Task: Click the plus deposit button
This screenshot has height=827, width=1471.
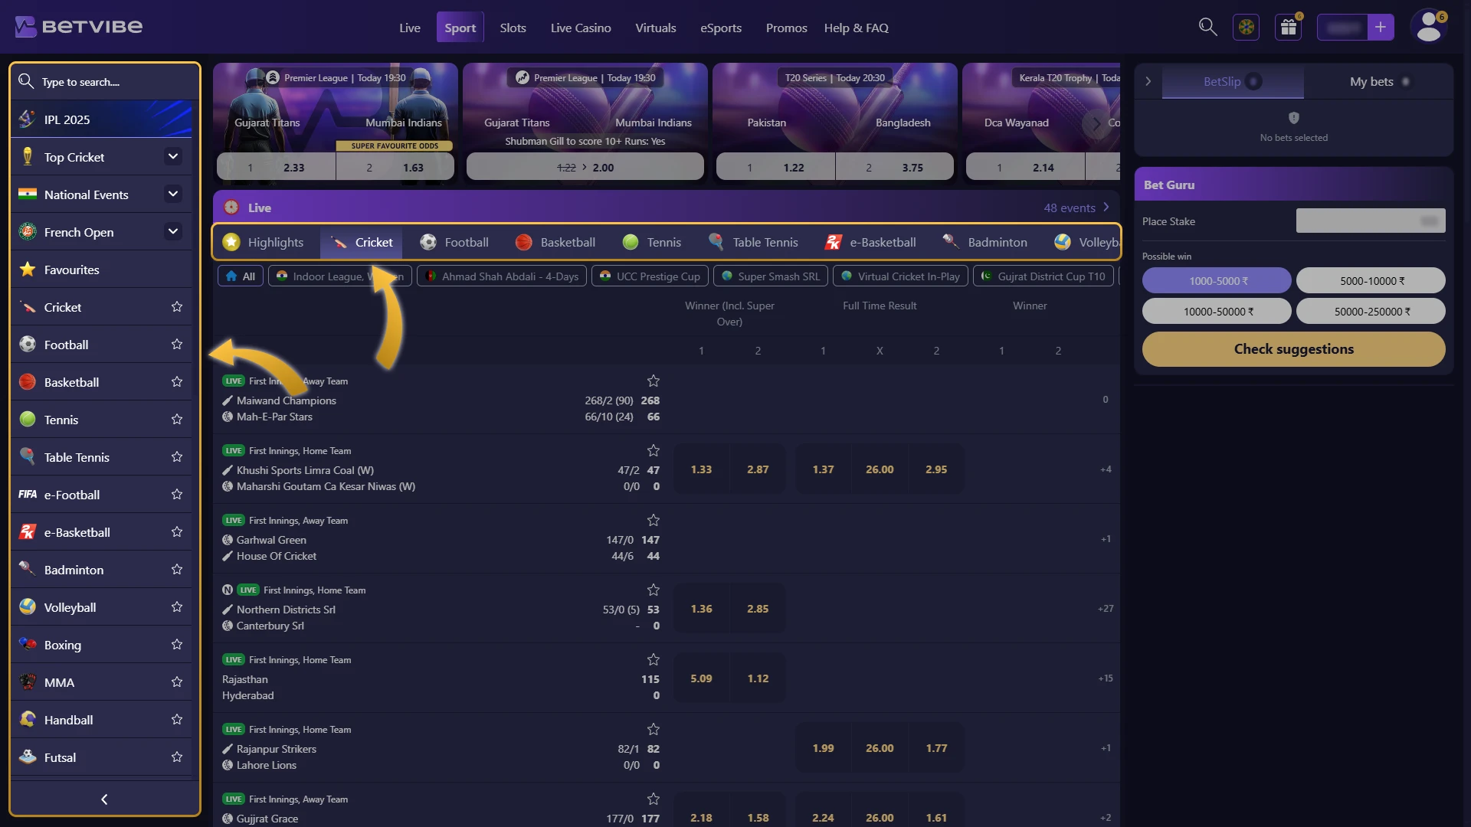Action: pyautogui.click(x=1381, y=28)
